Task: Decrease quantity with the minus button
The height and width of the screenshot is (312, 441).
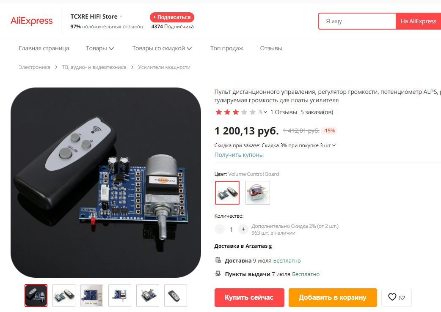Action: coord(220,230)
